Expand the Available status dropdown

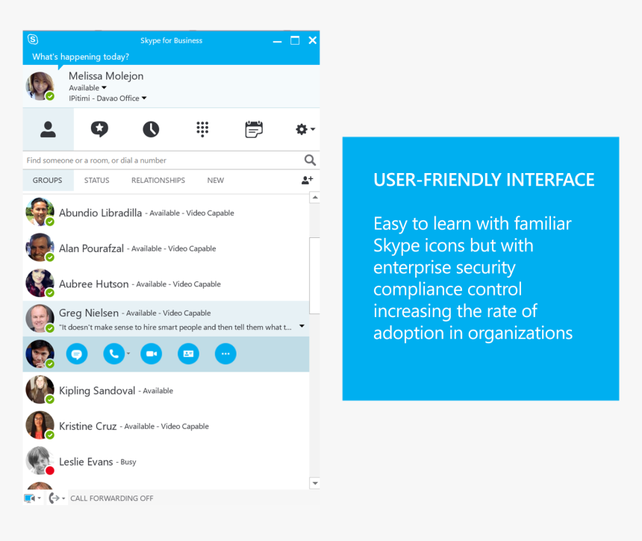(x=104, y=87)
